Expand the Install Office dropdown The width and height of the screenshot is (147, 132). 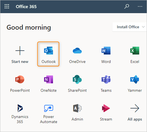coord(129,27)
